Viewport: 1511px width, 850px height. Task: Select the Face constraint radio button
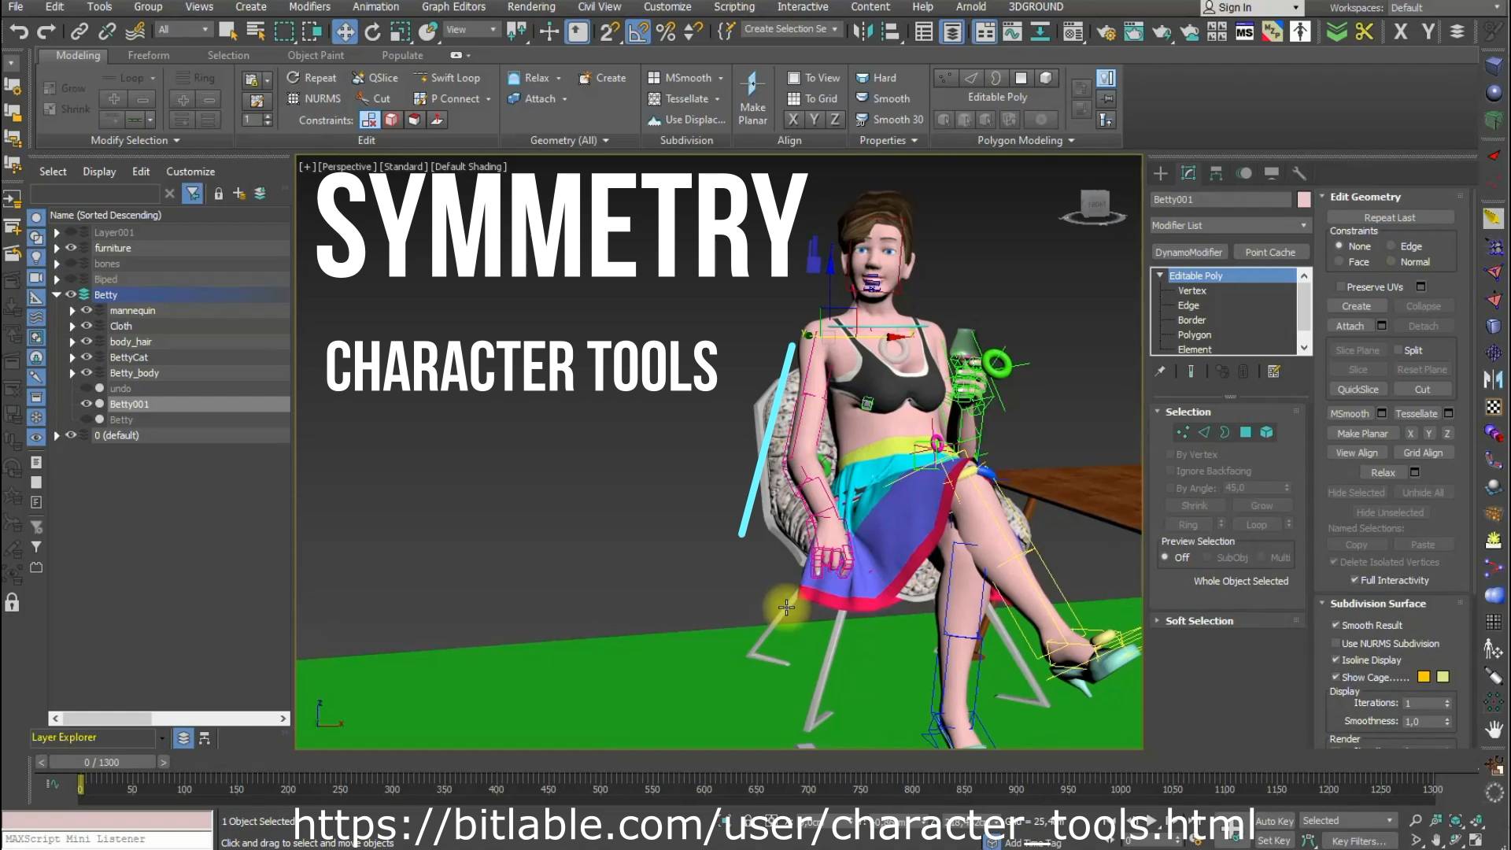click(1339, 262)
